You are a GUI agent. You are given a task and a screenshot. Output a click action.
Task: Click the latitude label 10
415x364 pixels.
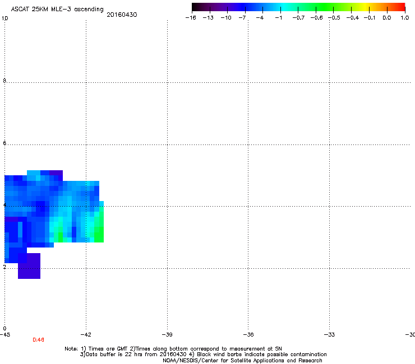[x=4, y=18]
